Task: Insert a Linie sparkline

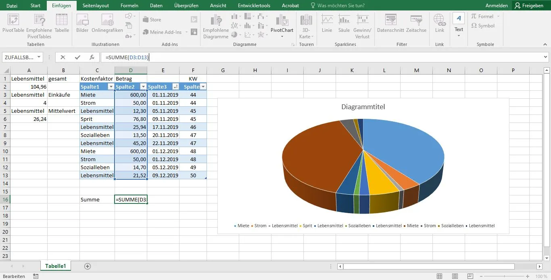Action: [327, 24]
